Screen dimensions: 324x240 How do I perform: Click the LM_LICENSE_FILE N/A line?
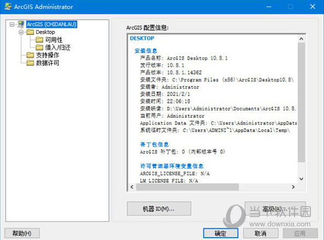[169, 181]
